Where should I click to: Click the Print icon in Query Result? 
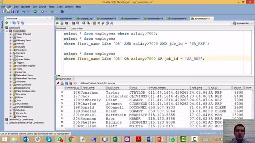pos(62,83)
